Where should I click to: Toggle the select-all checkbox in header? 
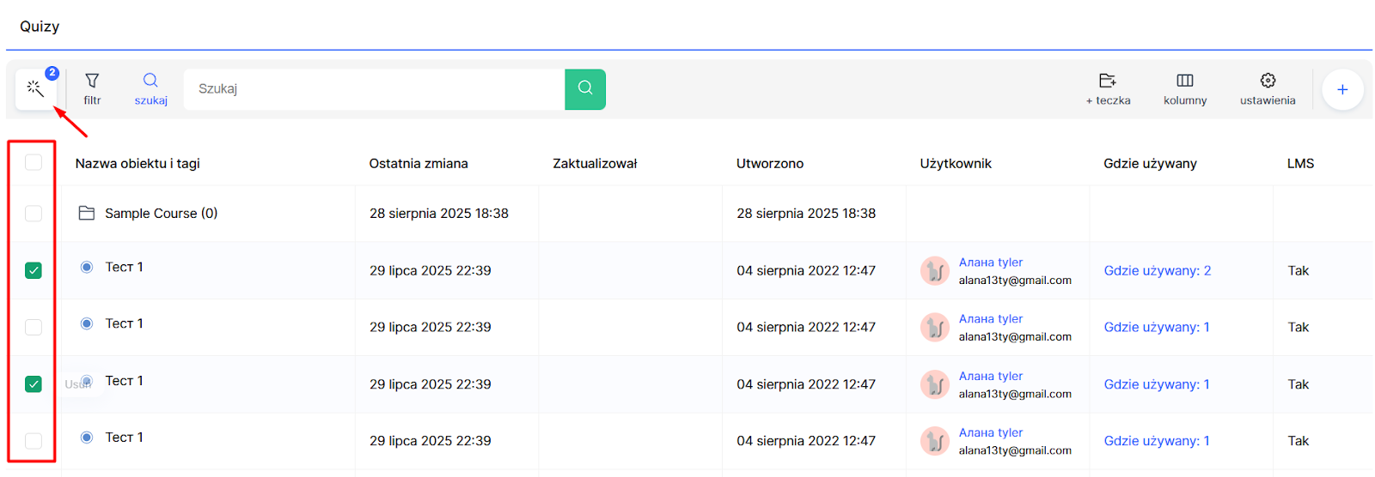pyautogui.click(x=34, y=163)
